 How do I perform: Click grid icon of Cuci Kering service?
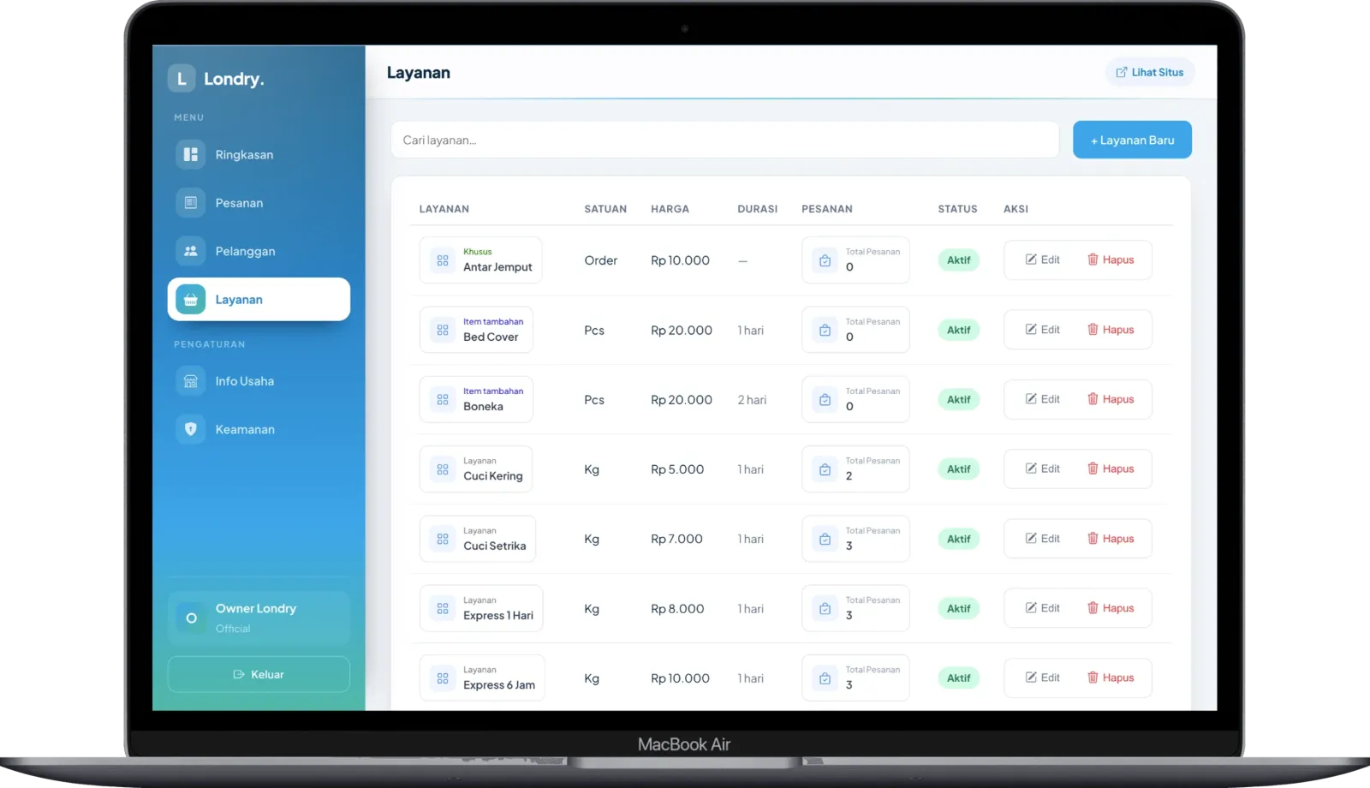pyautogui.click(x=443, y=469)
